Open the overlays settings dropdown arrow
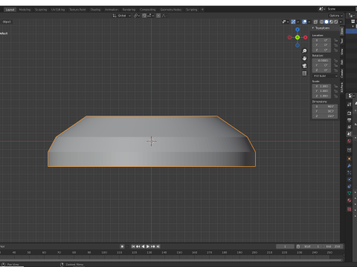The image size is (357, 267). pos(309,22)
